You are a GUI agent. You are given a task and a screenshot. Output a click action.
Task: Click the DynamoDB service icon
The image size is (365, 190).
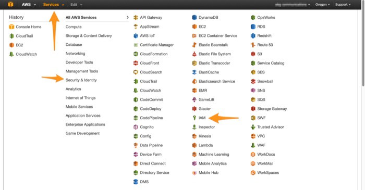(x=194, y=17)
